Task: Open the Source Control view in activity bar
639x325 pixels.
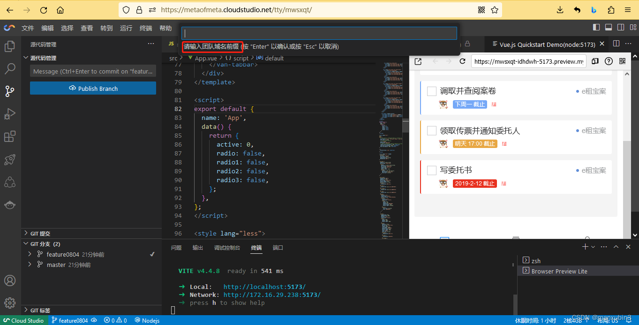Action: pyautogui.click(x=10, y=91)
